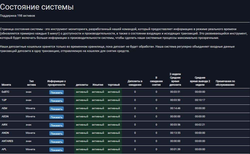This screenshot has width=250, height=154.
Task: Click the Показать button for 0xBTC
Action: pos(56,92)
